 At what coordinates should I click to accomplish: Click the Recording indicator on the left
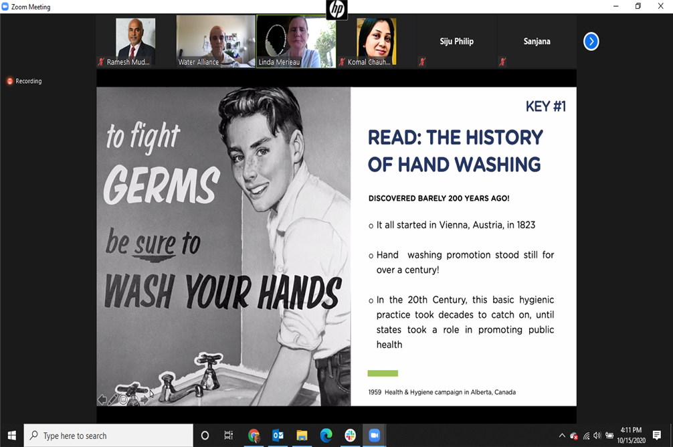point(24,81)
